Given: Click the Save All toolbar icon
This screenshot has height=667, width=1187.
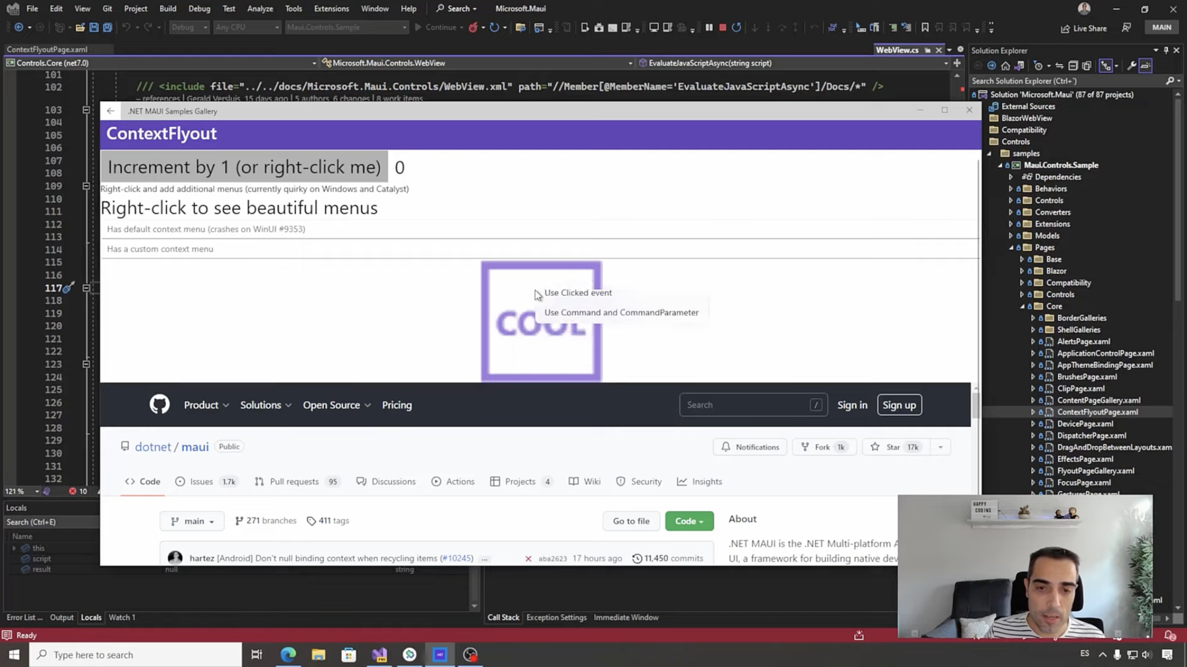Looking at the screenshot, I should pyautogui.click(x=107, y=27).
